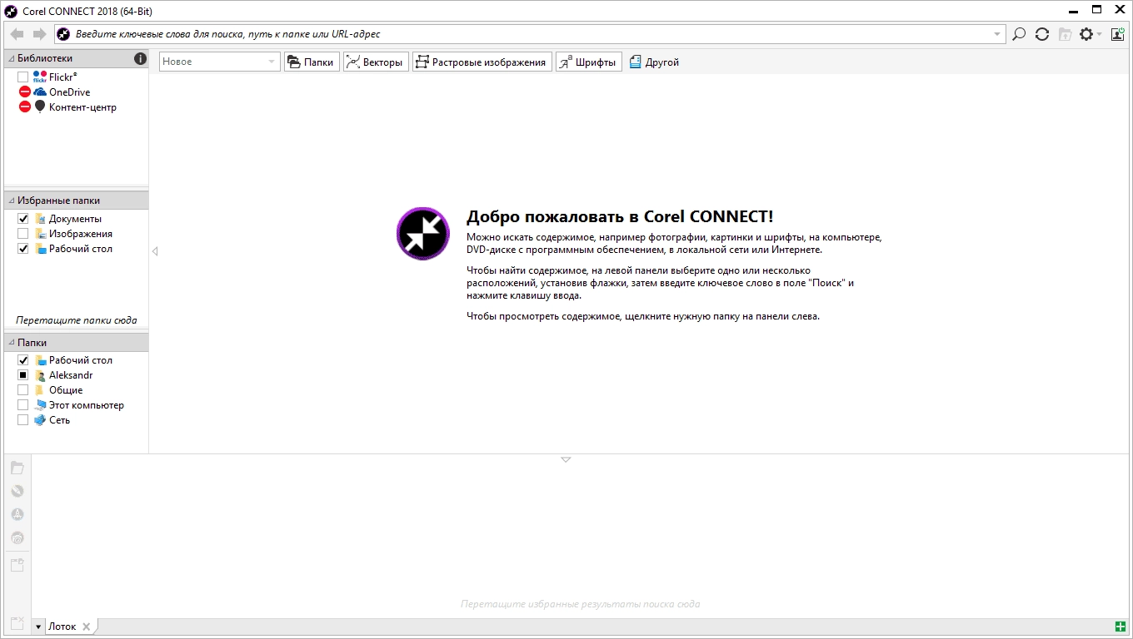This screenshot has height=639, width=1133.
Task: Select the Изображения favorite folder text
Action: tap(81, 233)
